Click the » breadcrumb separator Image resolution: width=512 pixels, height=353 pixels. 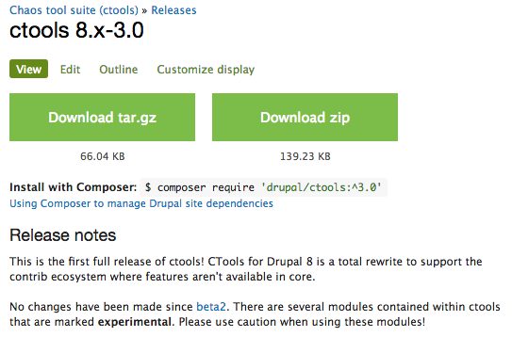pos(144,10)
